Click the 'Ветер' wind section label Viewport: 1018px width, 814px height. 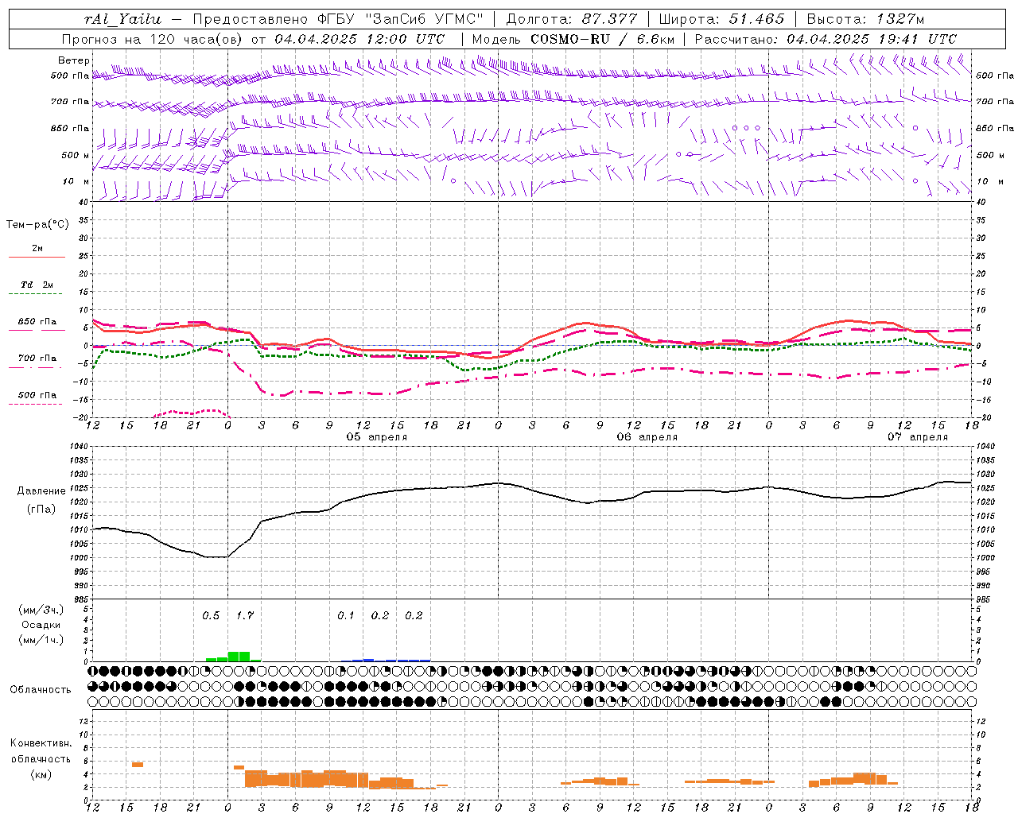click(x=74, y=60)
